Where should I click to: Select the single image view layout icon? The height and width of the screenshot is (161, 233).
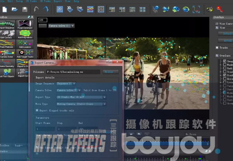112,9
